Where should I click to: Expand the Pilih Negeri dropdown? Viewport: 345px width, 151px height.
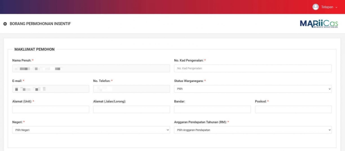[x=91, y=130]
